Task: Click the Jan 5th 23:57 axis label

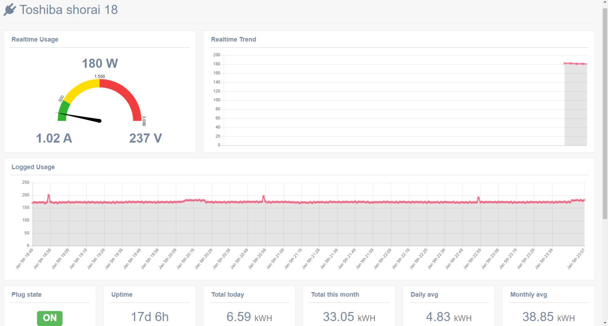Action: pyautogui.click(x=576, y=259)
